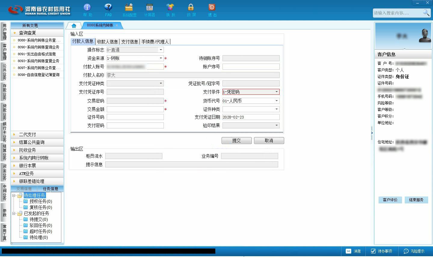Screen dimensions: 433x258
Task: Open 8091-发出自由格式信息
Action: 37,54
